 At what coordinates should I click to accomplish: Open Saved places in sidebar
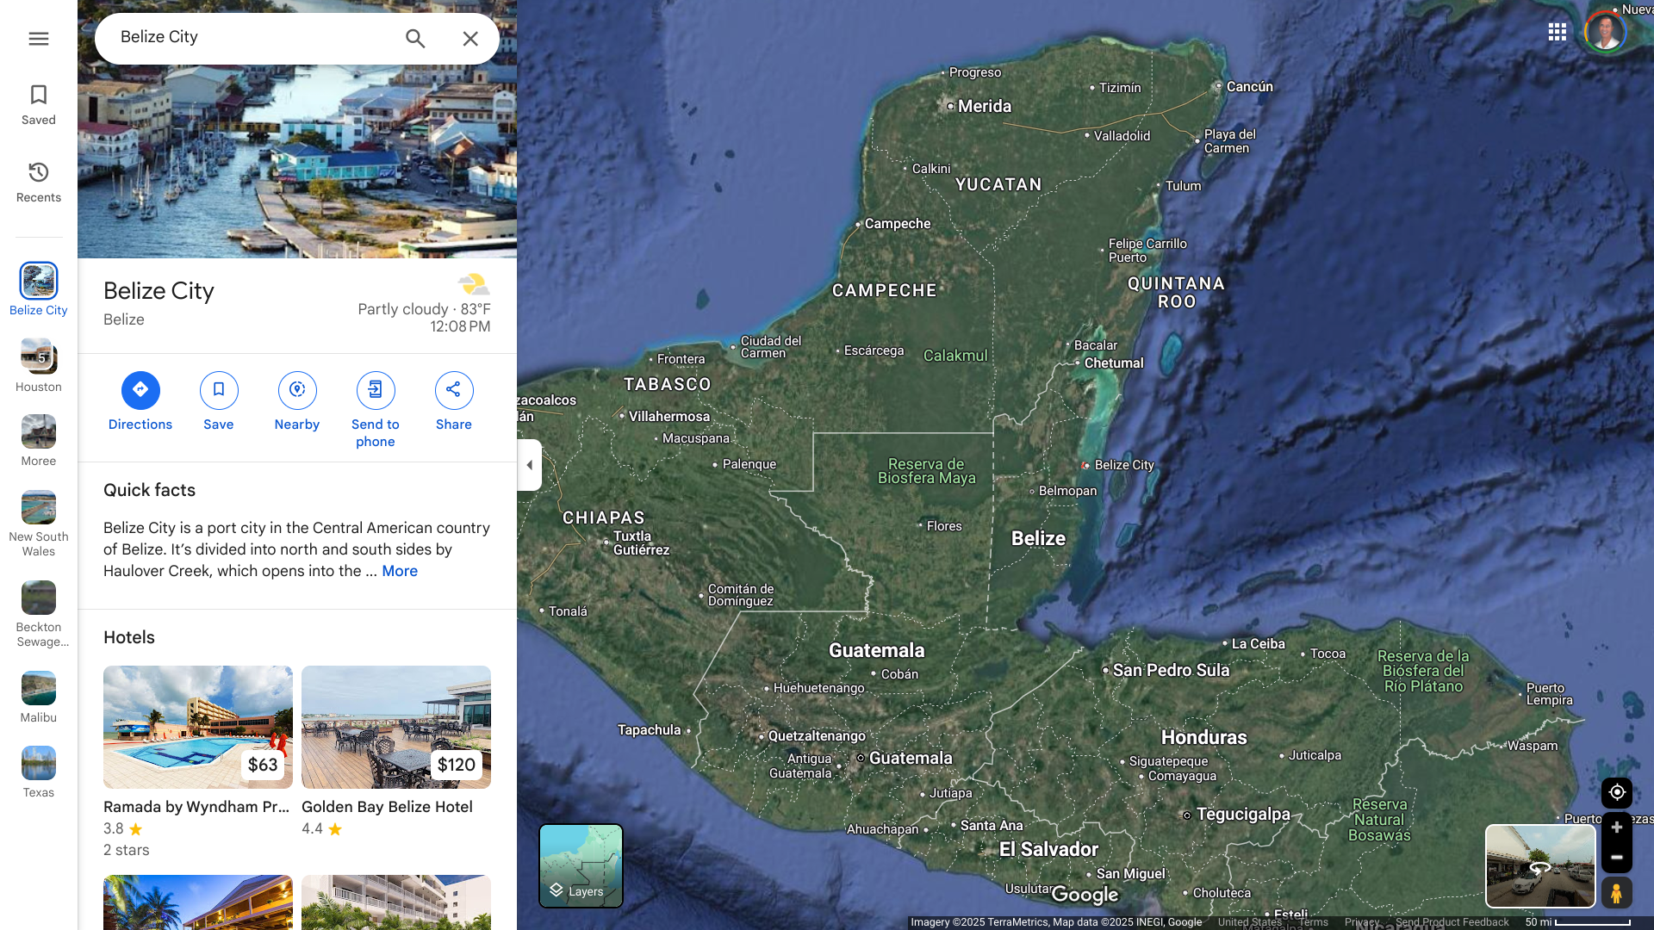click(x=38, y=104)
